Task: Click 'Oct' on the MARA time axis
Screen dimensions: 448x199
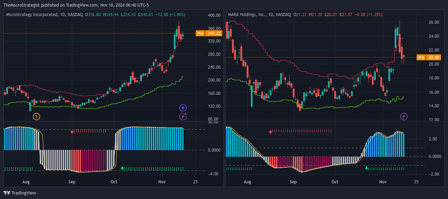Action: tap(335, 182)
